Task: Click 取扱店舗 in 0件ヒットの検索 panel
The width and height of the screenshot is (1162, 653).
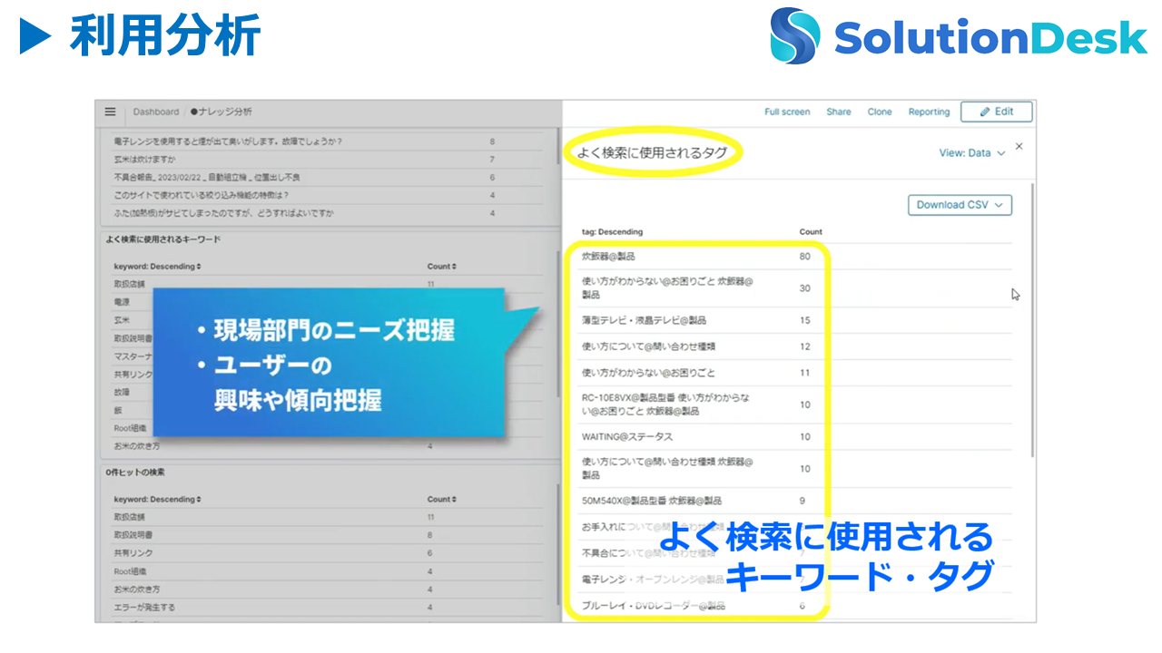Action: (x=129, y=517)
